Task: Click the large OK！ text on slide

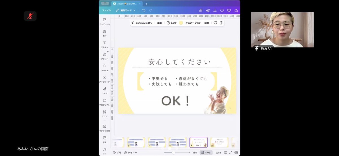Action: pos(176,101)
